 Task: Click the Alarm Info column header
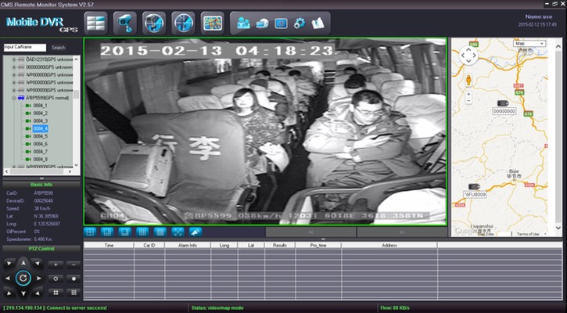186,245
